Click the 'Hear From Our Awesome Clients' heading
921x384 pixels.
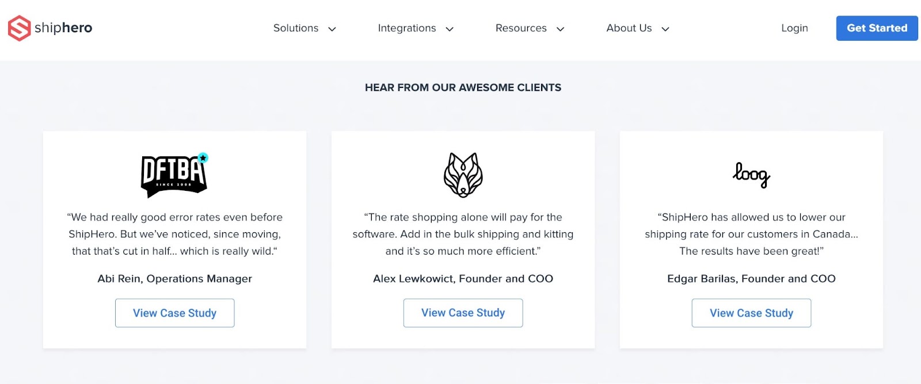tap(463, 87)
